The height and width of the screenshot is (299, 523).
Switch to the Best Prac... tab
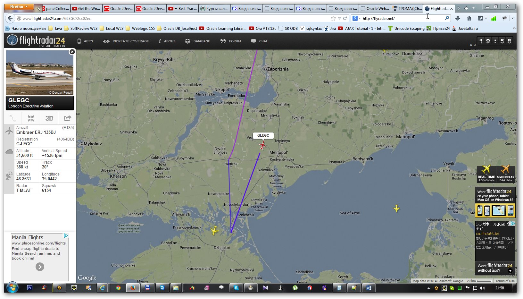coord(183,9)
